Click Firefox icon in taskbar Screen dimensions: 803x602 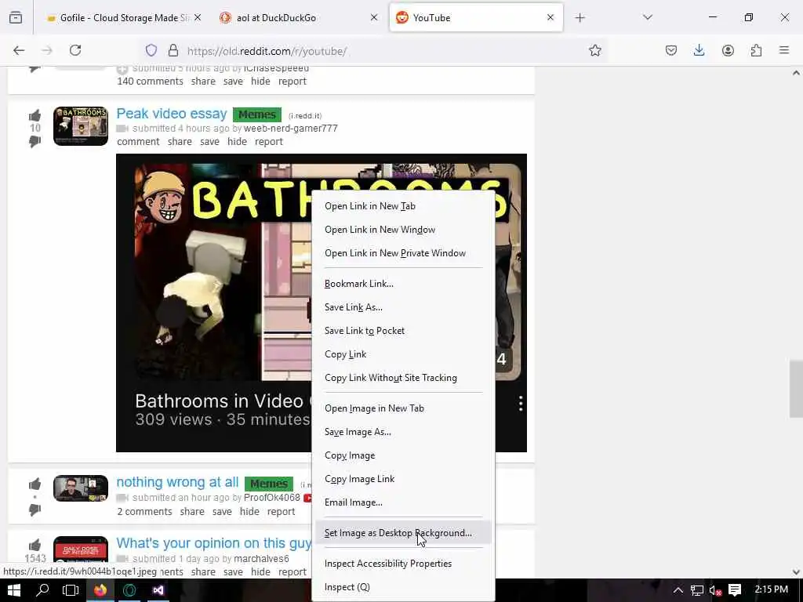100,590
